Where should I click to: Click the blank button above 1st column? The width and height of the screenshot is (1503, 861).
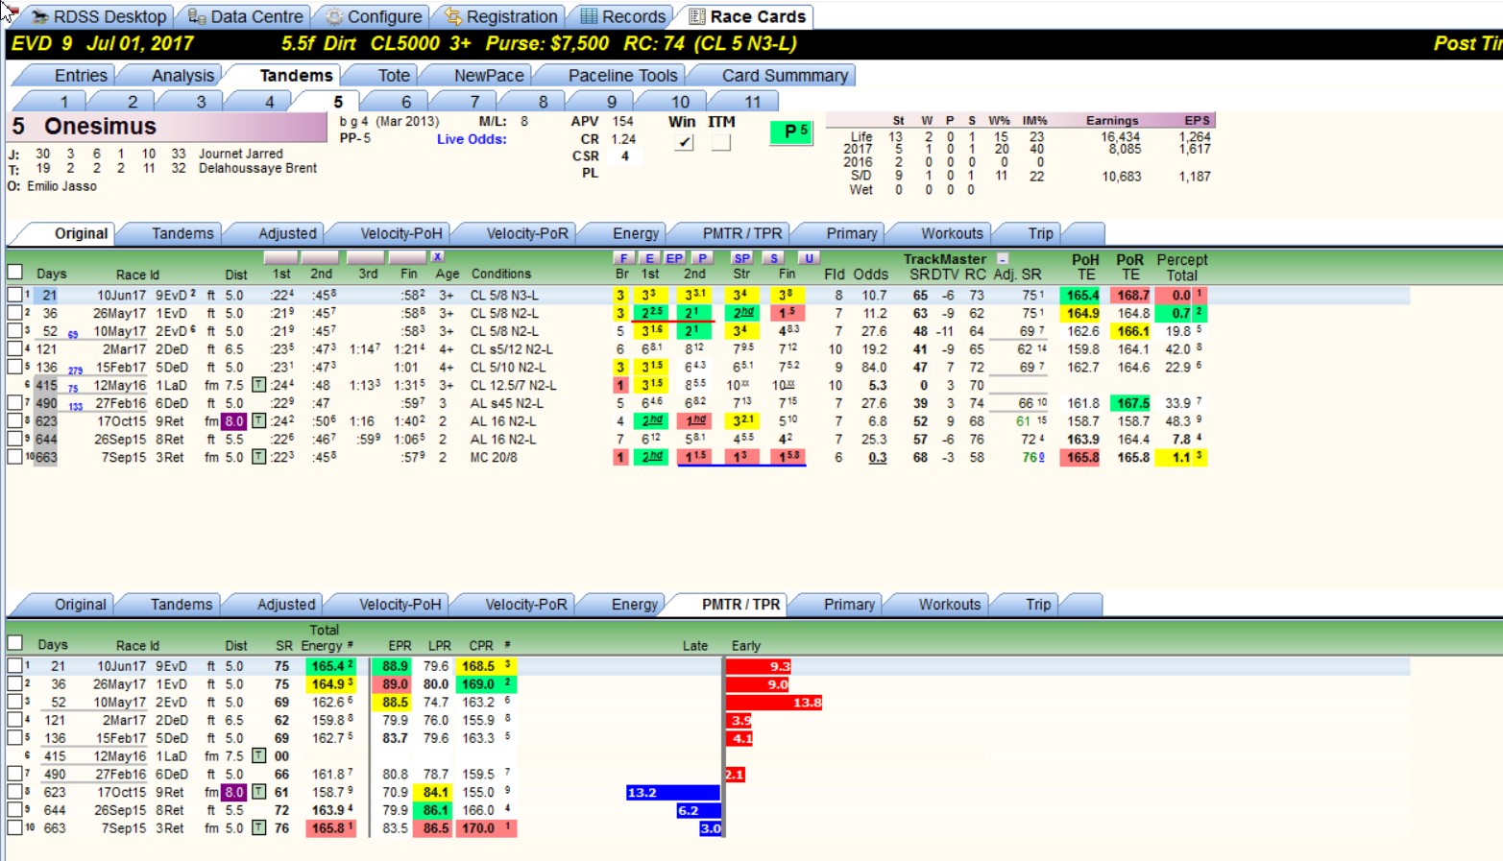[280, 257]
